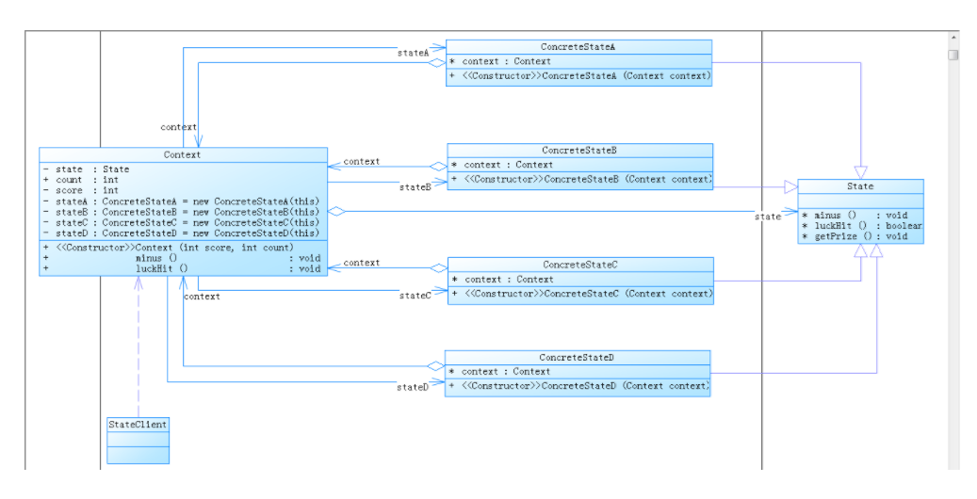Click the ConcreteStateC constructor line
The width and height of the screenshot is (977, 499).
click(581, 294)
